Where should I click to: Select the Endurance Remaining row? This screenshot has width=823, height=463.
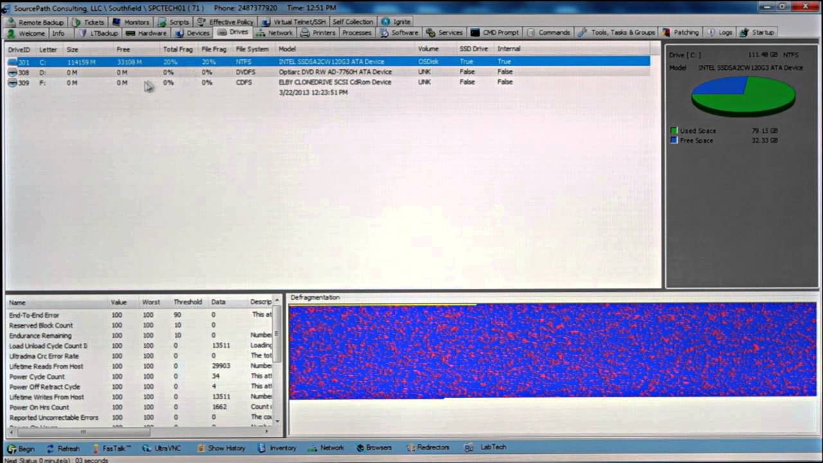point(140,336)
